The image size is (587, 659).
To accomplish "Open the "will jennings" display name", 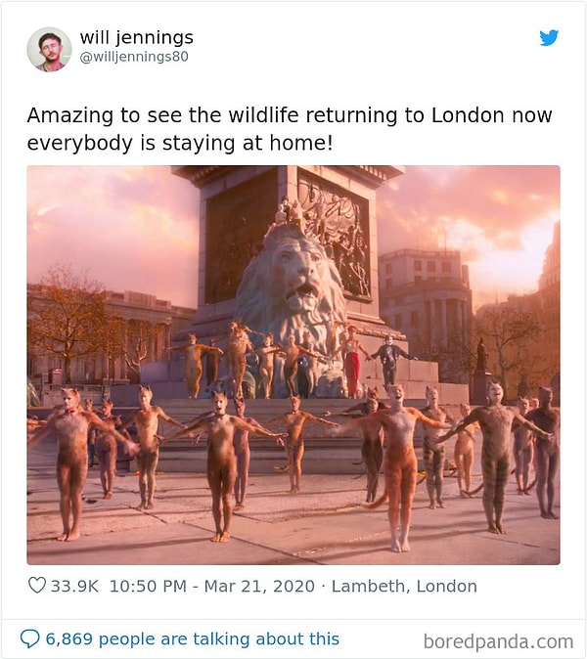I will pos(136,37).
